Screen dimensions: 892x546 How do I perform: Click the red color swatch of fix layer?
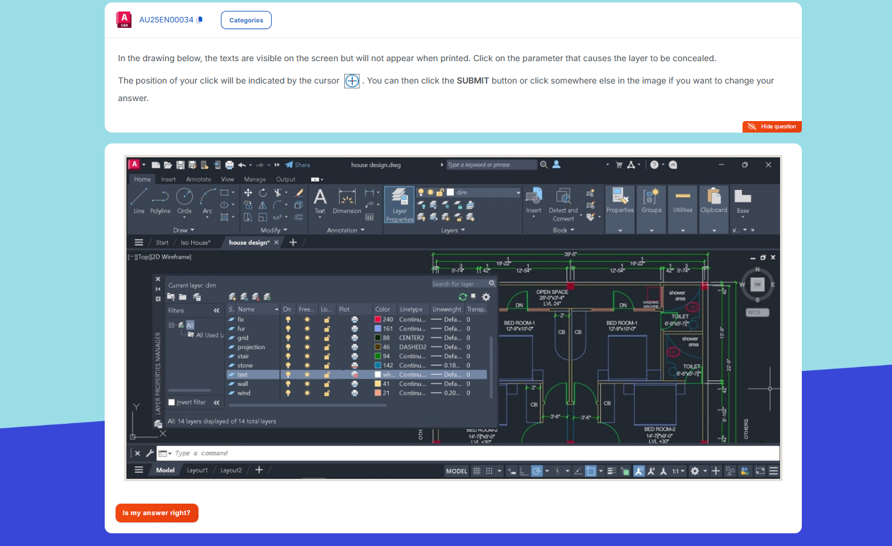tap(378, 320)
